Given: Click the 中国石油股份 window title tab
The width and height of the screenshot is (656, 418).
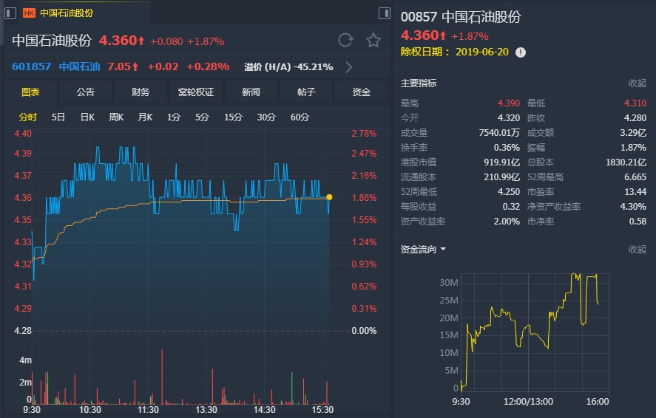Looking at the screenshot, I should pyautogui.click(x=67, y=13).
